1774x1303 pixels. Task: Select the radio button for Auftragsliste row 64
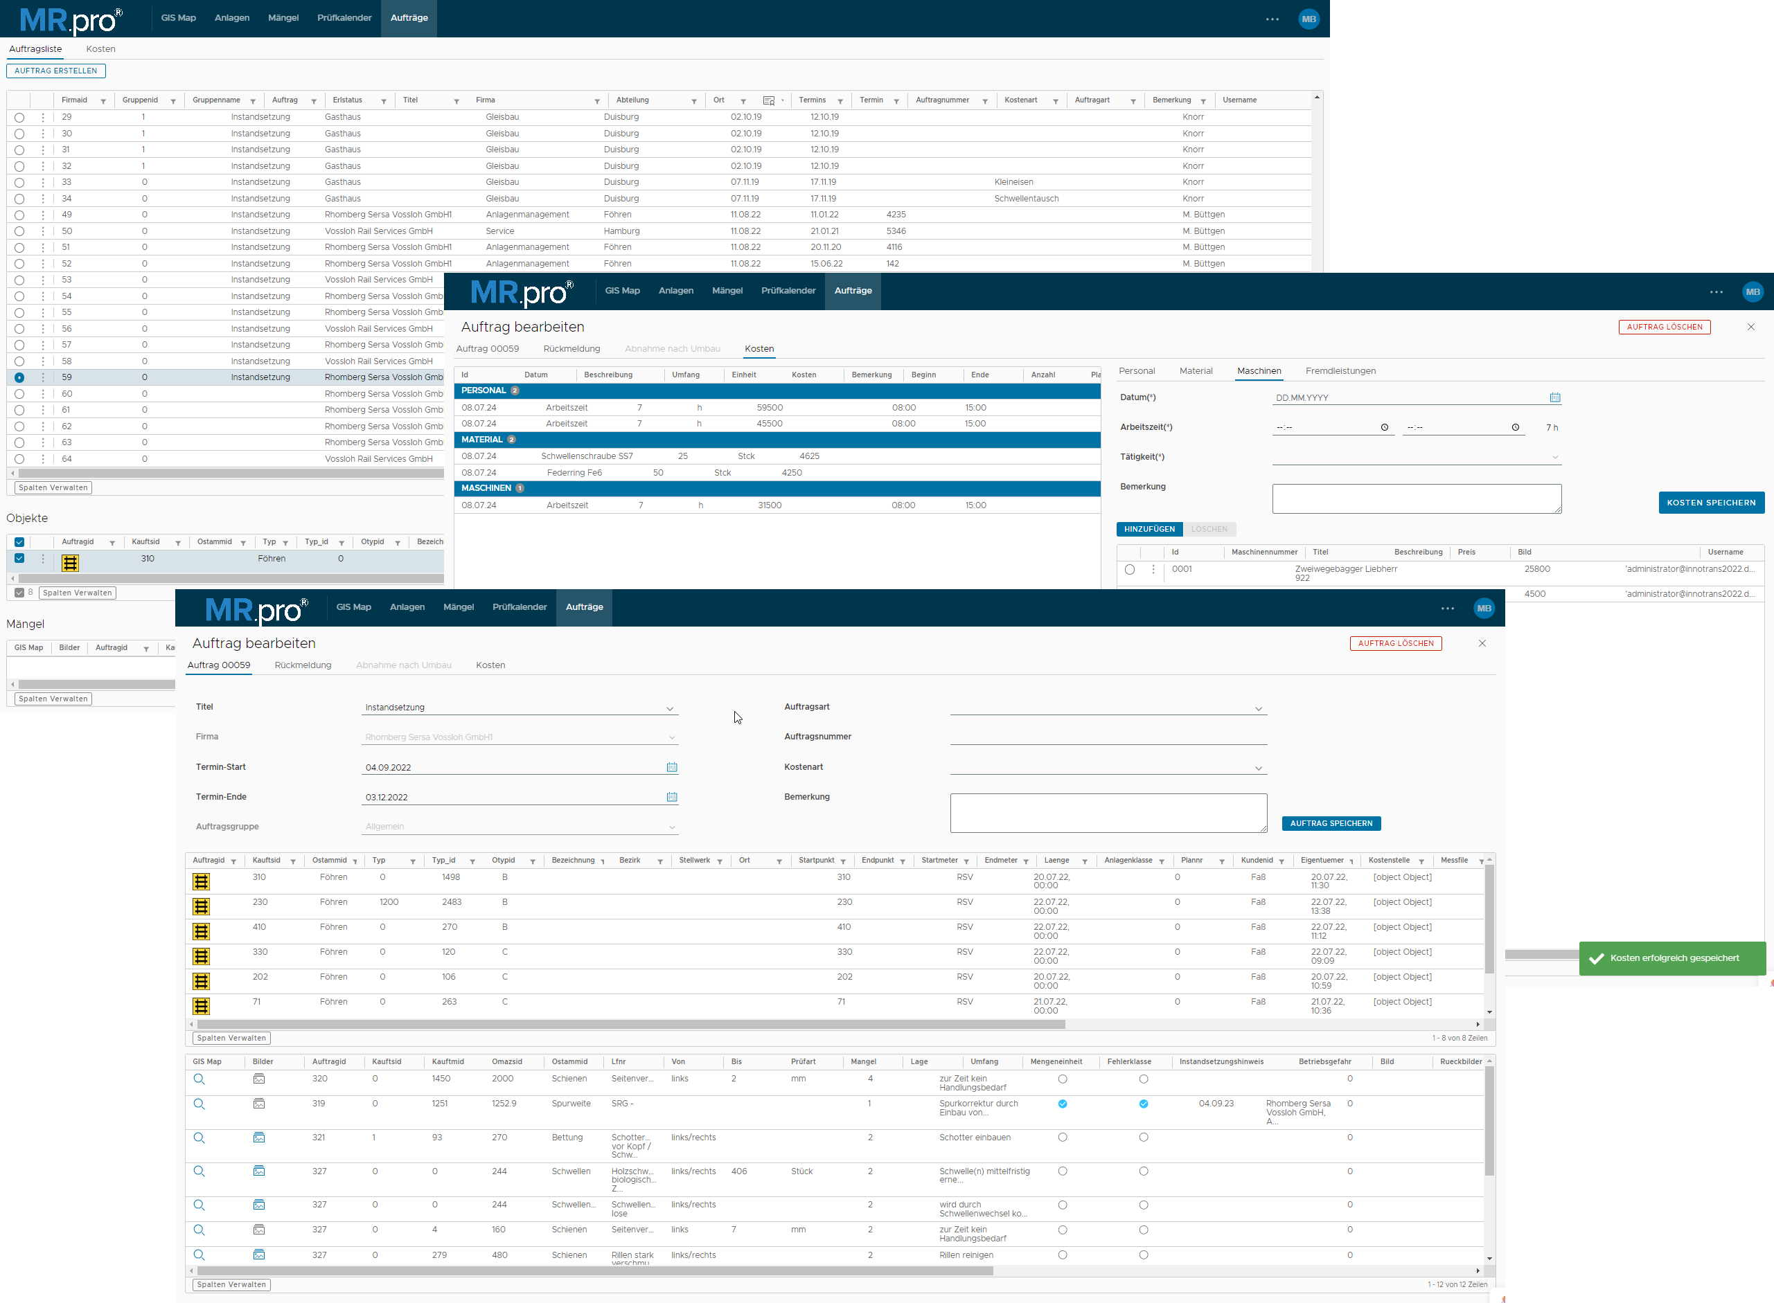[19, 459]
